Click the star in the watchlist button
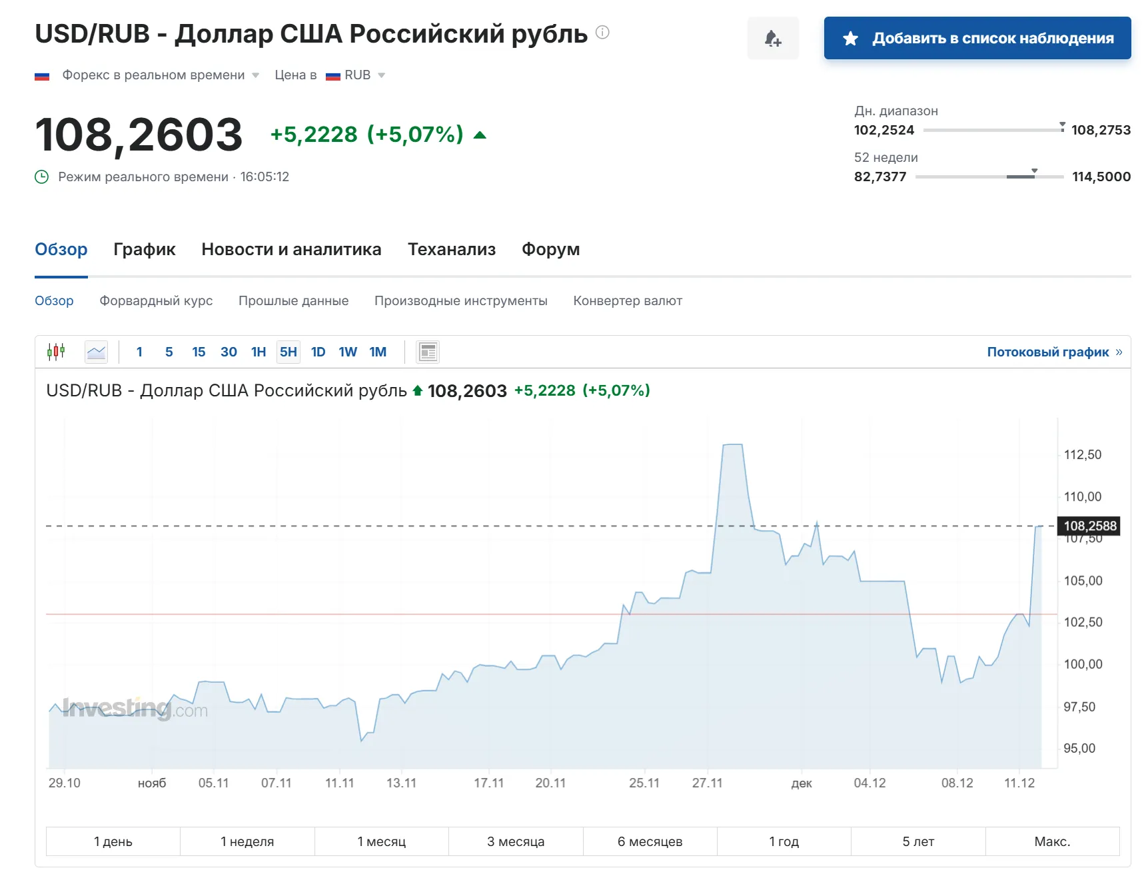The width and height of the screenshot is (1148, 892). 850,39
